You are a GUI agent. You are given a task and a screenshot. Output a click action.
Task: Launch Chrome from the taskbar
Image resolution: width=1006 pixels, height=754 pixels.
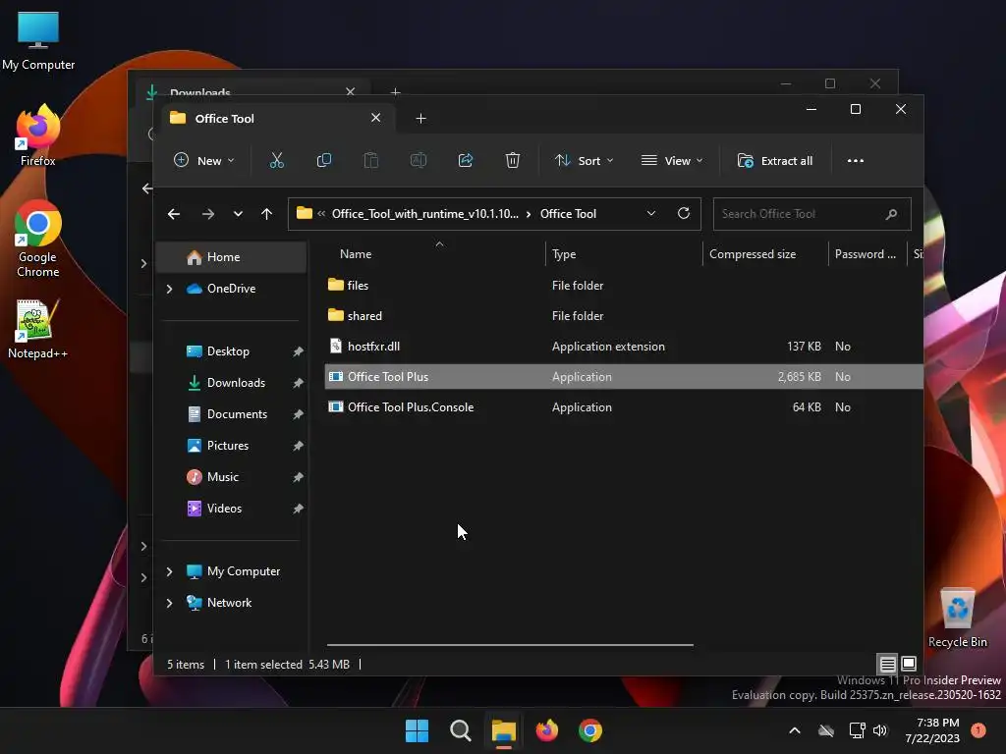(590, 730)
